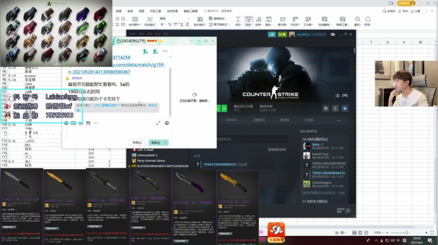Open the Discussions tab on CS:GO page
This screenshot has width=438, height=245.
coord(308,120)
